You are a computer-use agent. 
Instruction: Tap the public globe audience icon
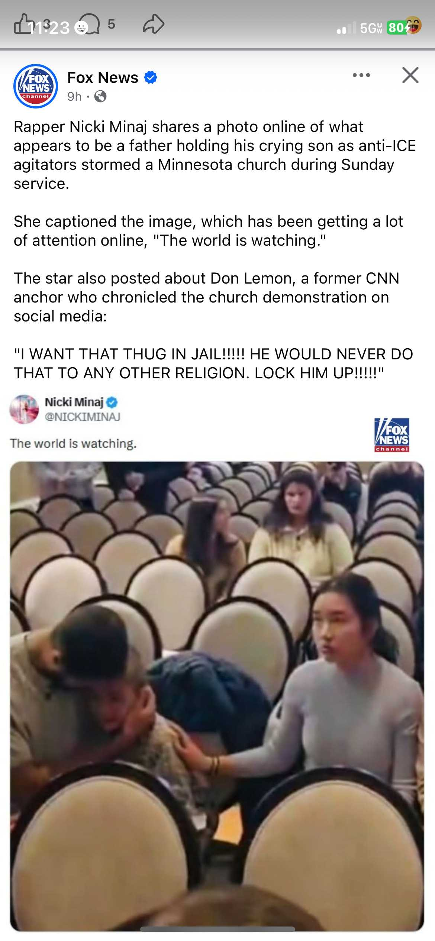click(x=100, y=97)
